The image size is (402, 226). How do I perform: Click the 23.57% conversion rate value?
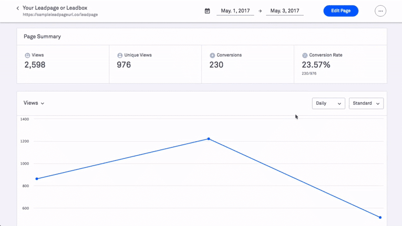(x=316, y=65)
